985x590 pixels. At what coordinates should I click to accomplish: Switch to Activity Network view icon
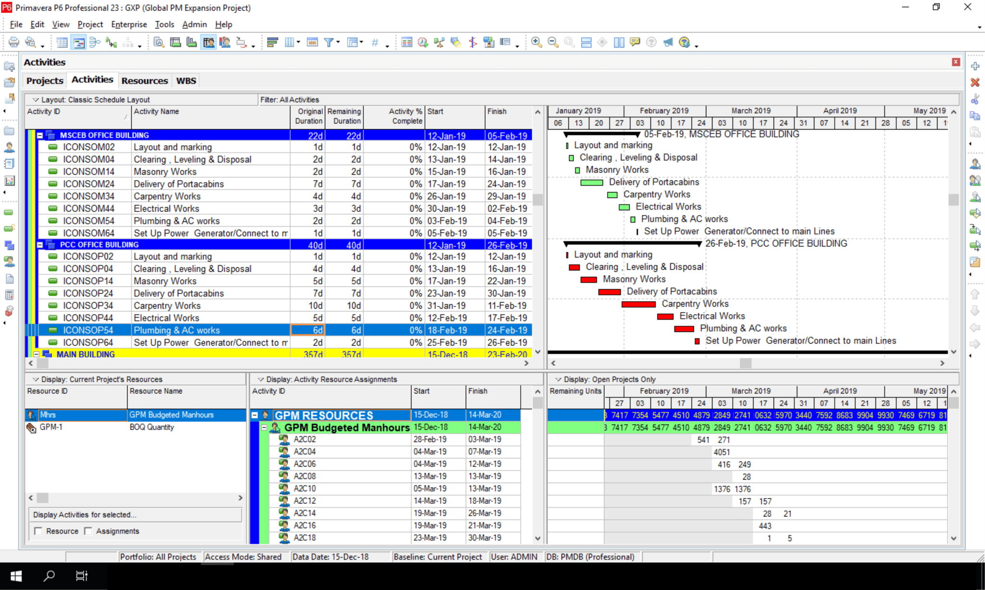[x=95, y=42]
